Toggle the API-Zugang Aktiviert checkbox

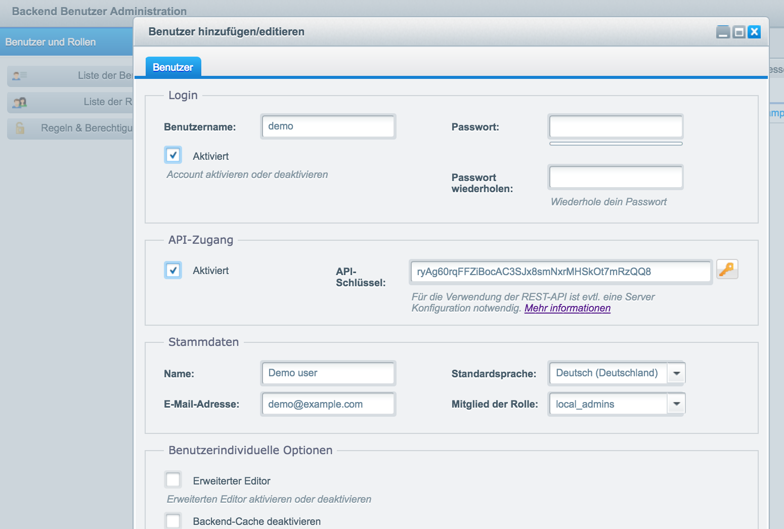click(x=173, y=270)
